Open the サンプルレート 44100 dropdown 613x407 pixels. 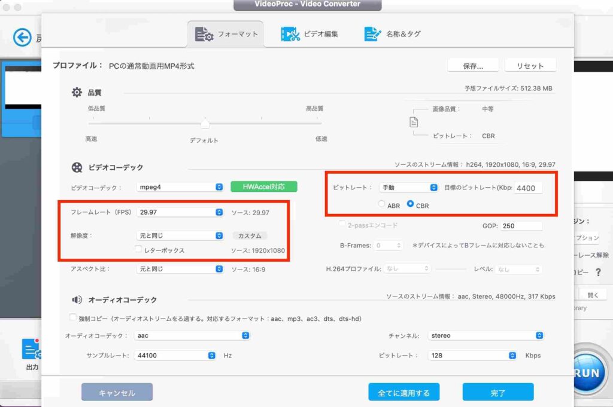point(175,356)
